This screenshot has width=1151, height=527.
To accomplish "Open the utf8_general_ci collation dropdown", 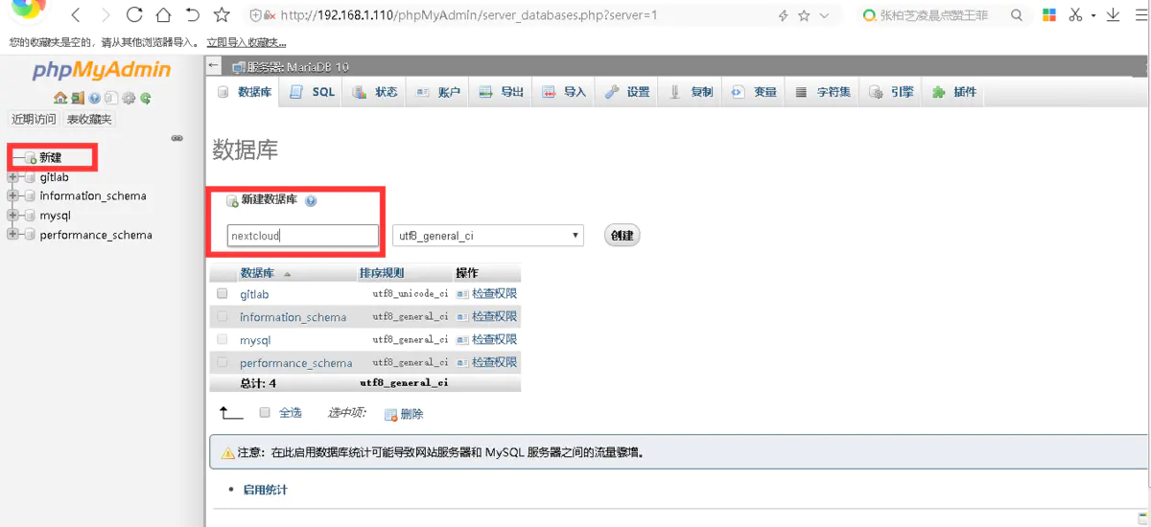I will (488, 236).
